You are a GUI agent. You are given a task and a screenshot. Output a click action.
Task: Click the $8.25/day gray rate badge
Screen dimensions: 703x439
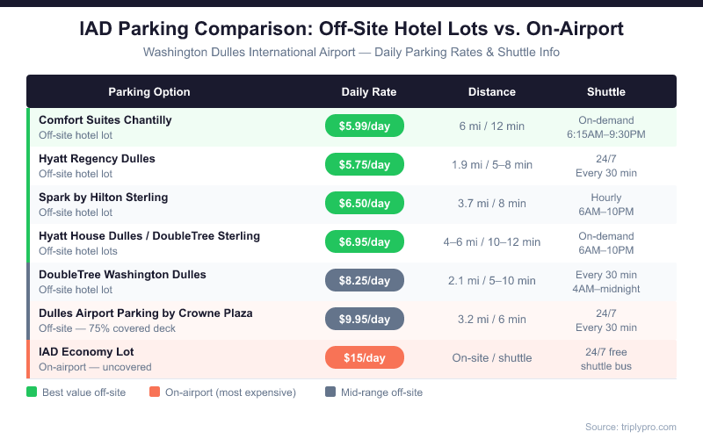[x=365, y=280]
